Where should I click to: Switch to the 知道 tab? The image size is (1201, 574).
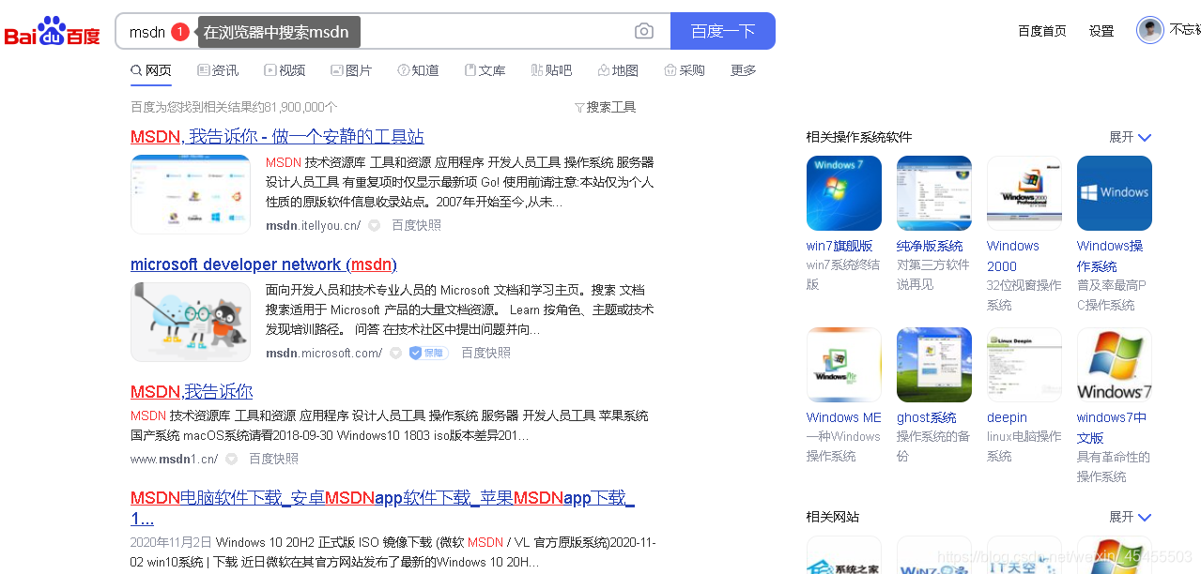point(418,70)
